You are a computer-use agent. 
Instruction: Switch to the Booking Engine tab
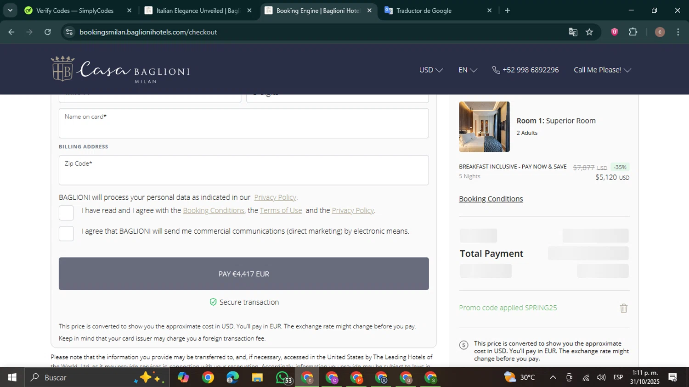point(318,10)
